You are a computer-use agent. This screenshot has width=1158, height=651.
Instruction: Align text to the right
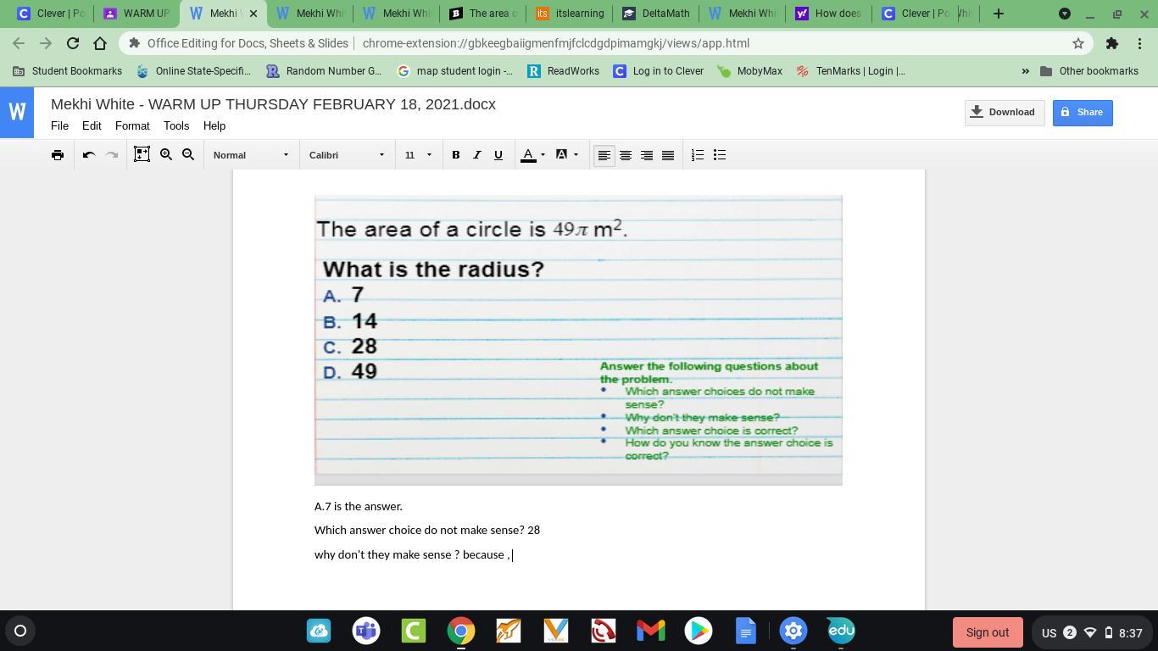pos(647,155)
